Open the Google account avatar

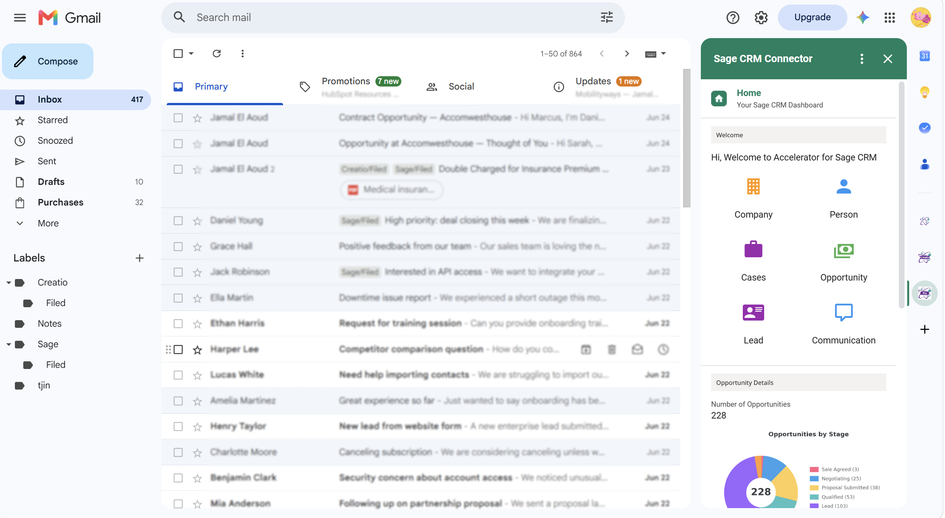(921, 18)
